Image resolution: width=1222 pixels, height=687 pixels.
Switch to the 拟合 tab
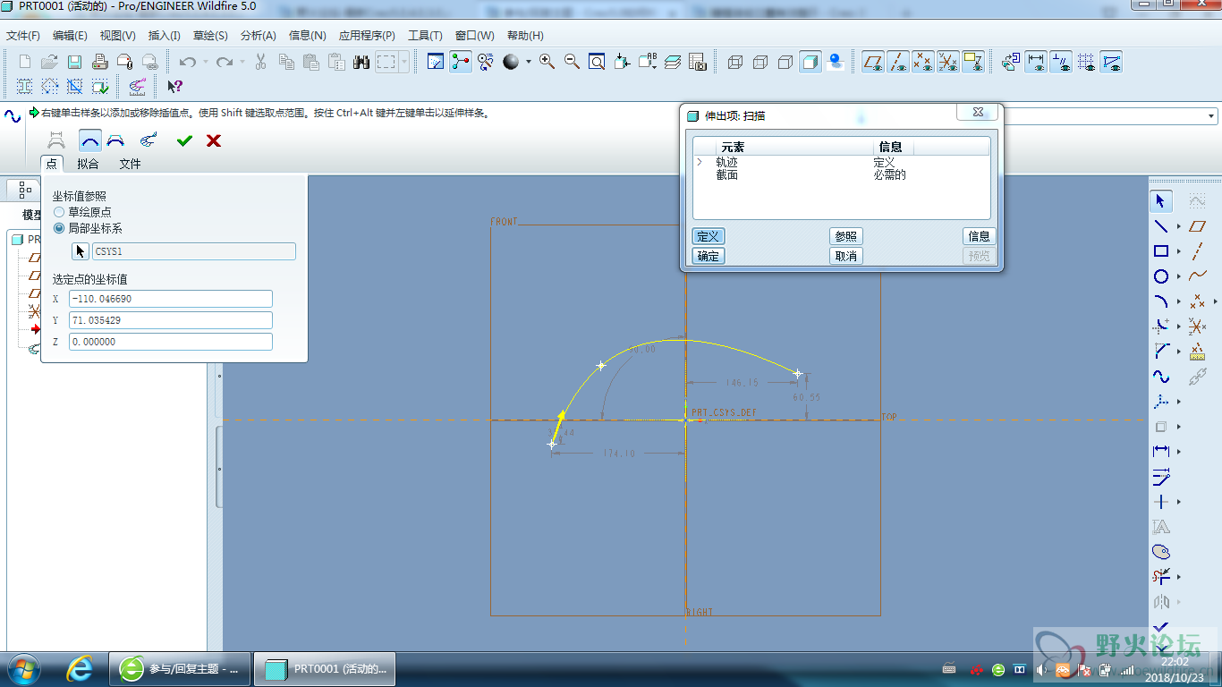click(88, 164)
